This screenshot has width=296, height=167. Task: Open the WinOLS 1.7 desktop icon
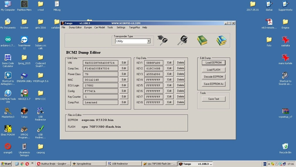(24, 93)
